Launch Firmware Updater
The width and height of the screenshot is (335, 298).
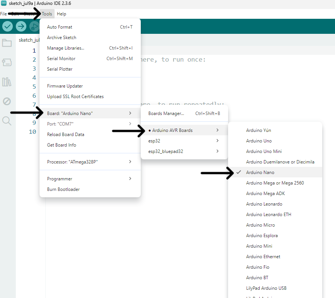[x=90, y=86]
